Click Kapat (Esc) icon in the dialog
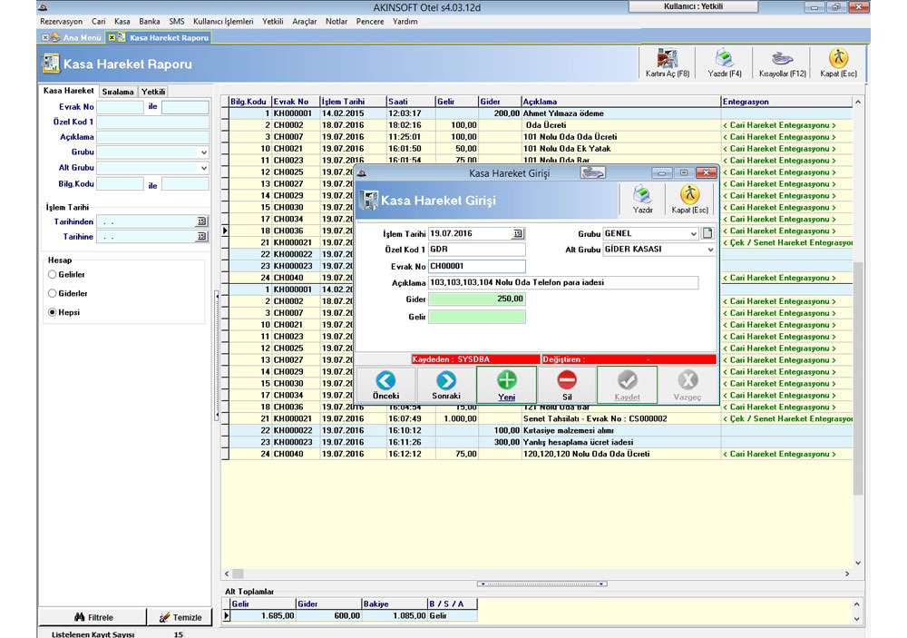907x638 pixels. coord(689,200)
